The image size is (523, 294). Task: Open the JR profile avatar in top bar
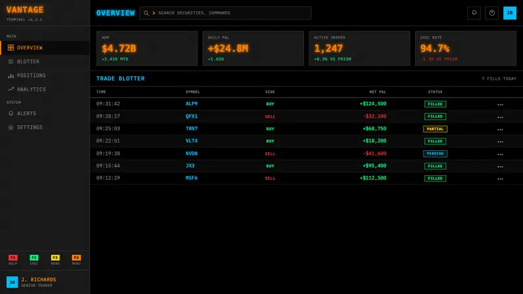pyautogui.click(x=510, y=13)
